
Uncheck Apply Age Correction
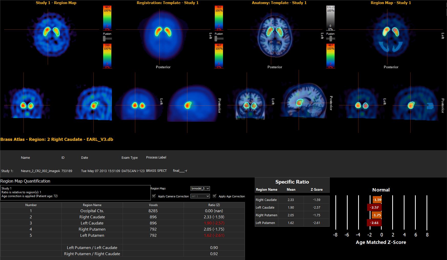[214, 196]
